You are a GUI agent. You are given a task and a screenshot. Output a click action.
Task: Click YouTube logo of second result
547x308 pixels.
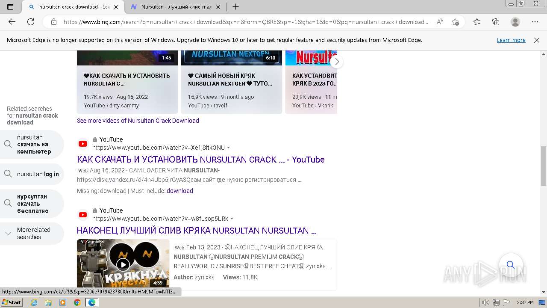click(x=83, y=215)
